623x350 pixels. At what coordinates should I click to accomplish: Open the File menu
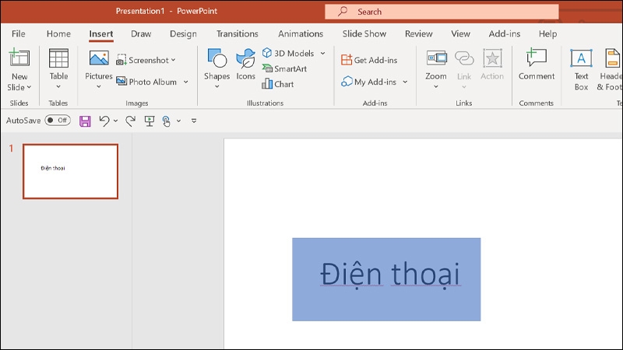click(x=18, y=33)
